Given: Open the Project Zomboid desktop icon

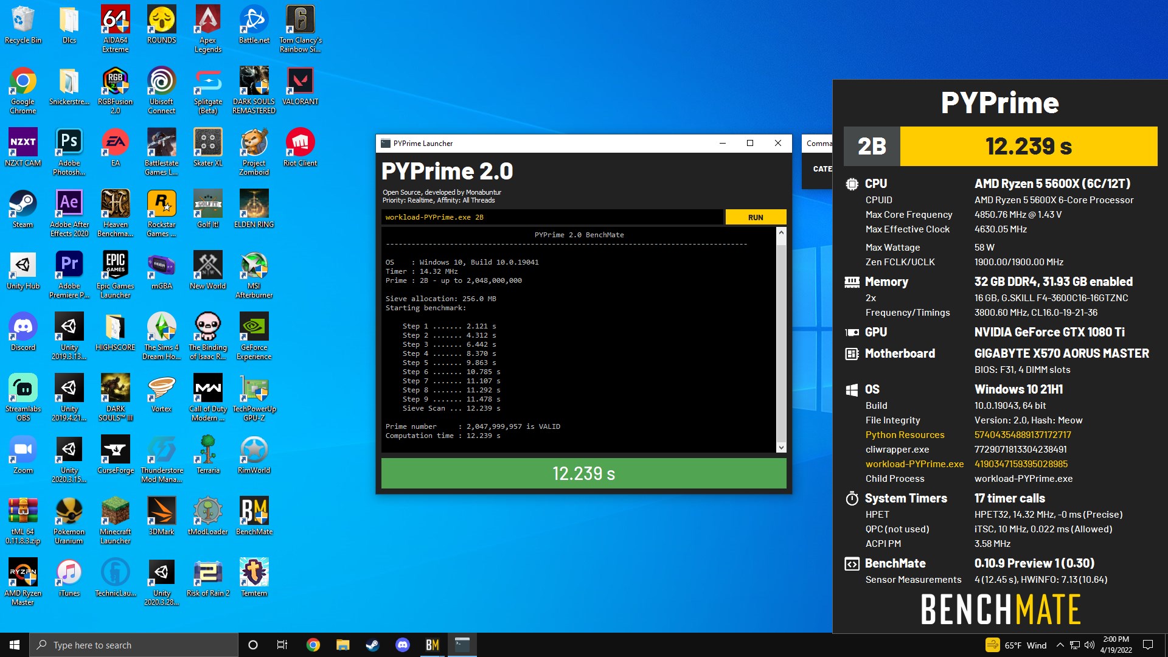Looking at the screenshot, I should click(254, 151).
